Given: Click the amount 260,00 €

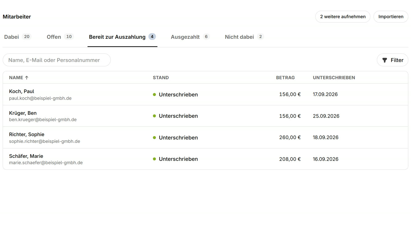Looking at the screenshot, I should (x=290, y=138).
